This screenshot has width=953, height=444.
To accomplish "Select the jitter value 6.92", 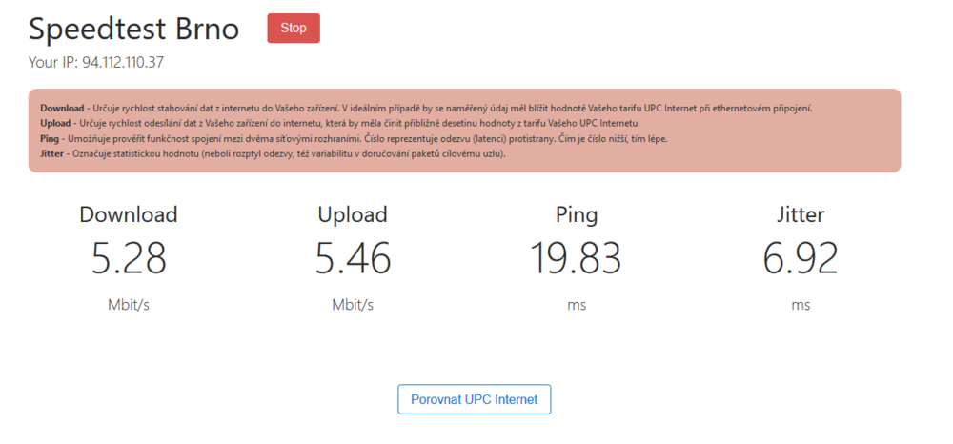I will coord(801,258).
